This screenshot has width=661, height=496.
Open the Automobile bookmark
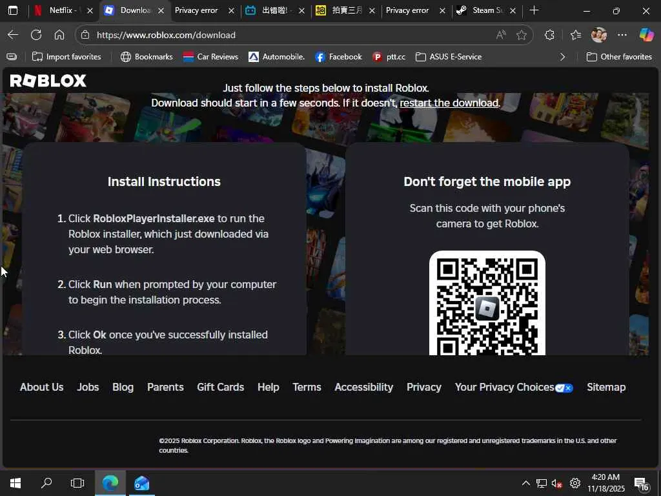click(276, 57)
